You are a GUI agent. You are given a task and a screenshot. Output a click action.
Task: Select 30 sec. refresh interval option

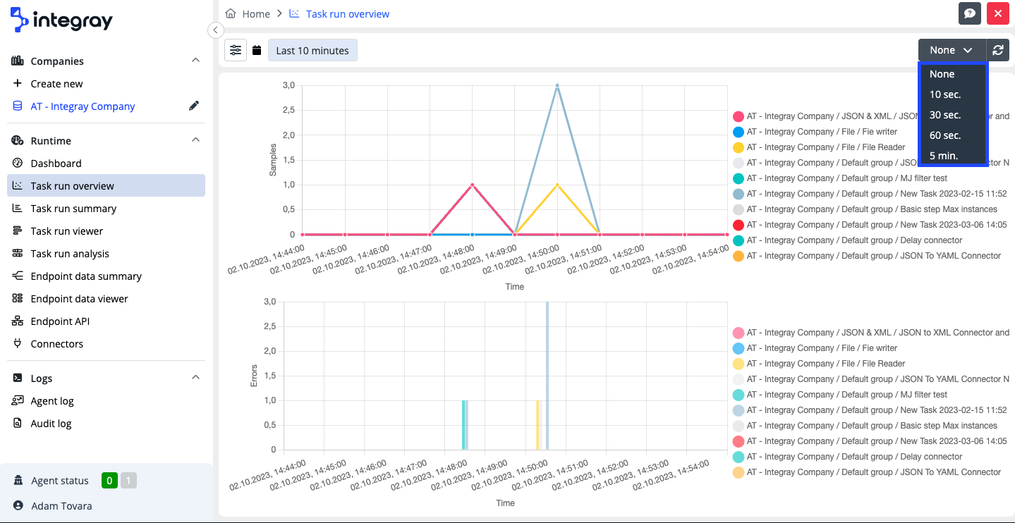point(945,115)
